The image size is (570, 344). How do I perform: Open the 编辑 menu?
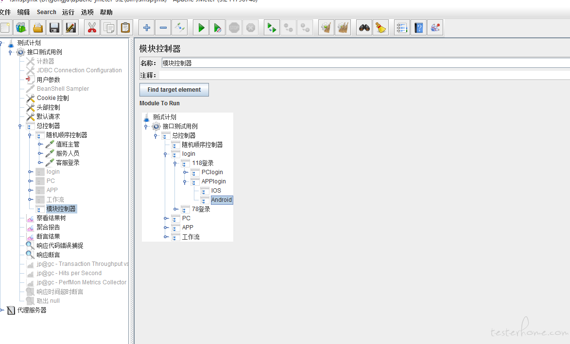[24, 12]
